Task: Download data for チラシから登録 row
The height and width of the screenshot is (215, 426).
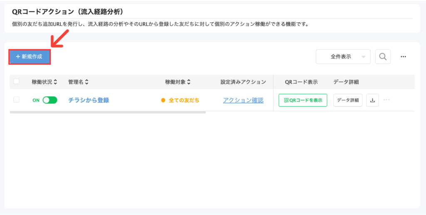Action: coord(372,100)
